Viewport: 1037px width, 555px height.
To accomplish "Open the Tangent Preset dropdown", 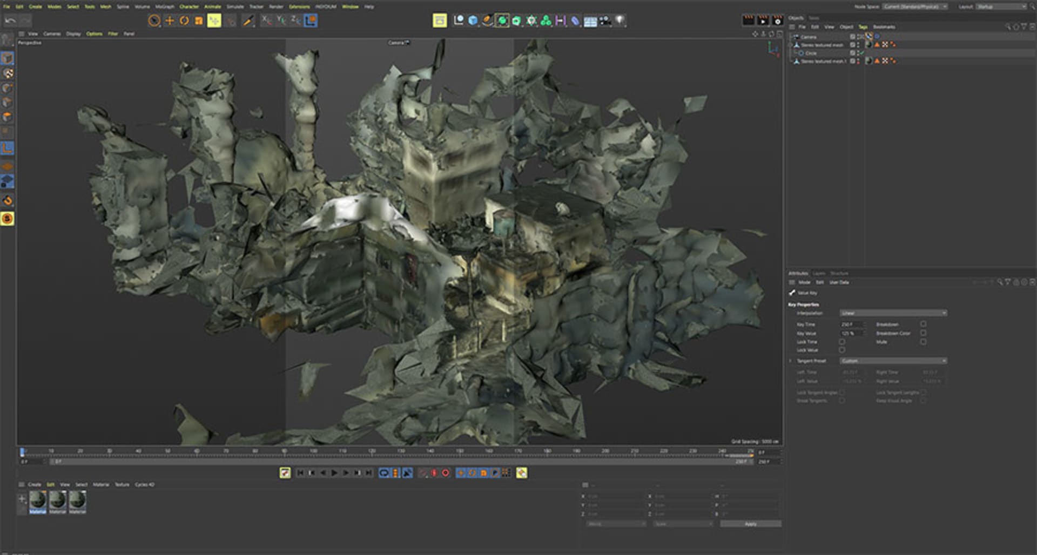I will tap(893, 361).
